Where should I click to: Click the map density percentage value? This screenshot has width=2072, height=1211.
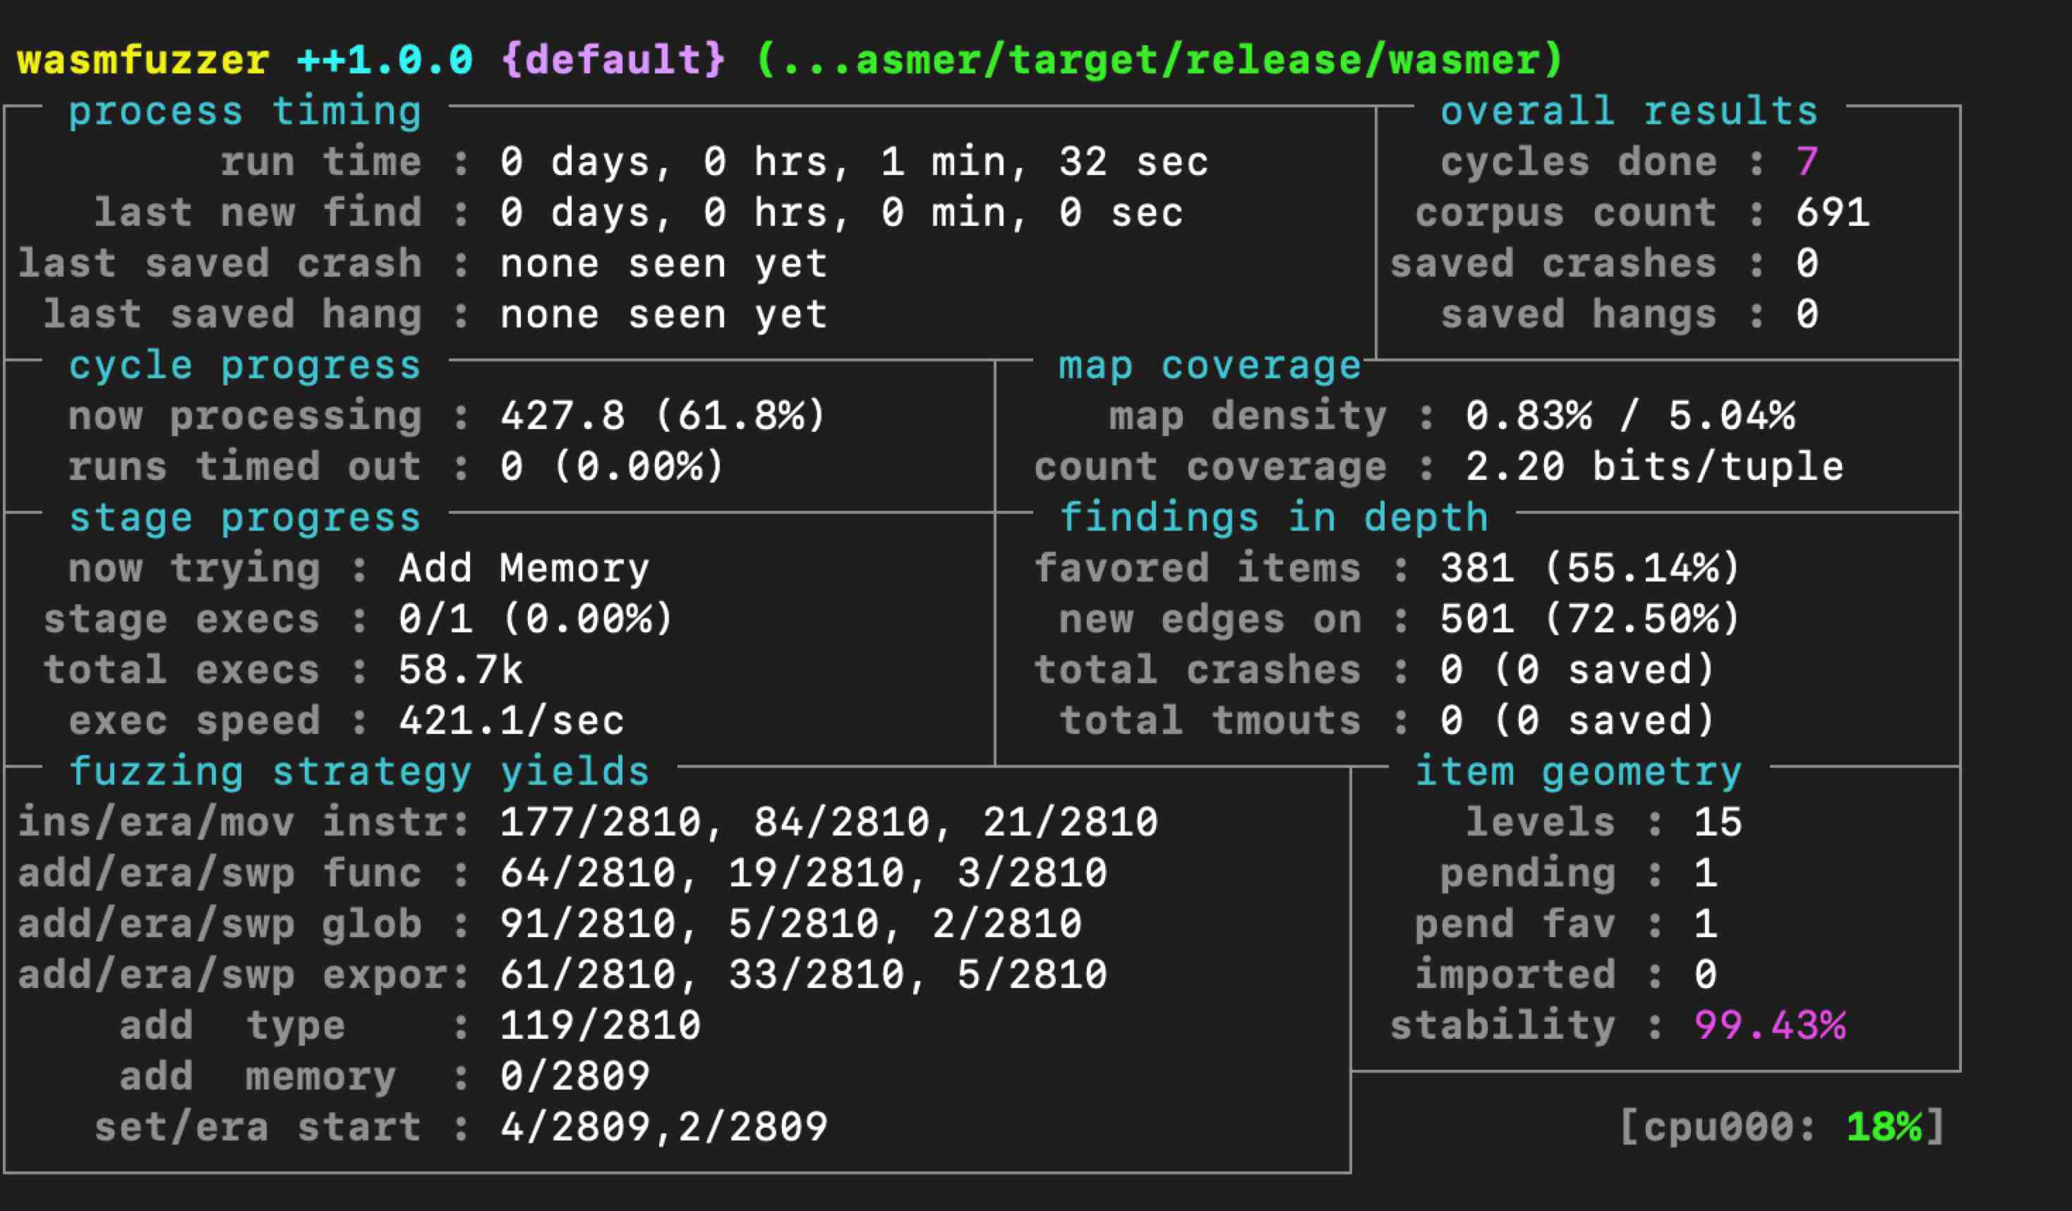tap(1630, 416)
